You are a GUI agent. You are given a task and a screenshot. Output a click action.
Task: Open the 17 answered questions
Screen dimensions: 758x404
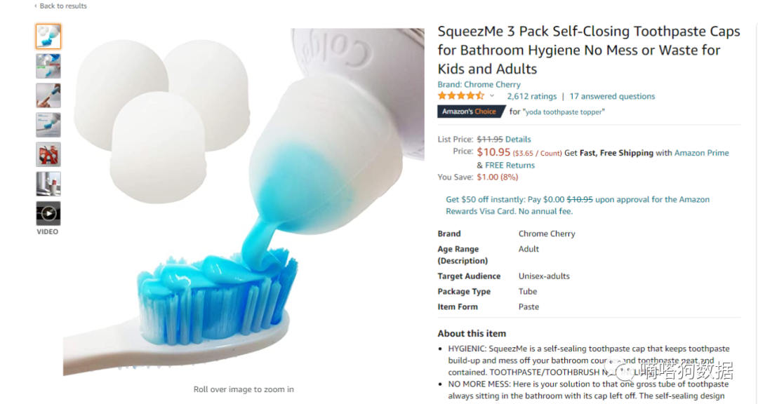(612, 97)
